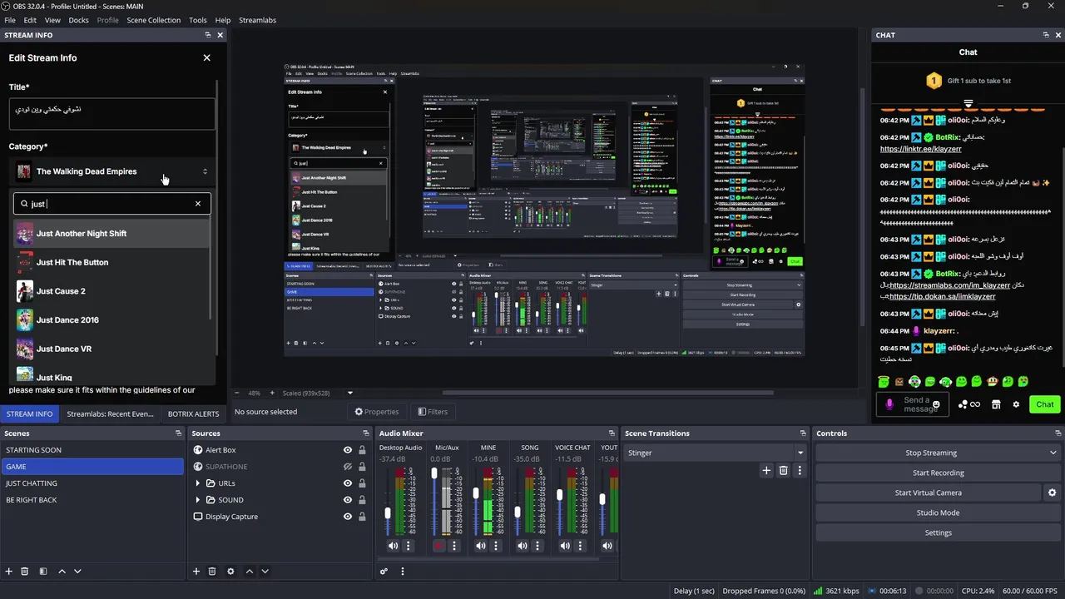This screenshot has width=1065, height=599.
Task: Open OBS Settings from Controls
Action: pos(938,532)
